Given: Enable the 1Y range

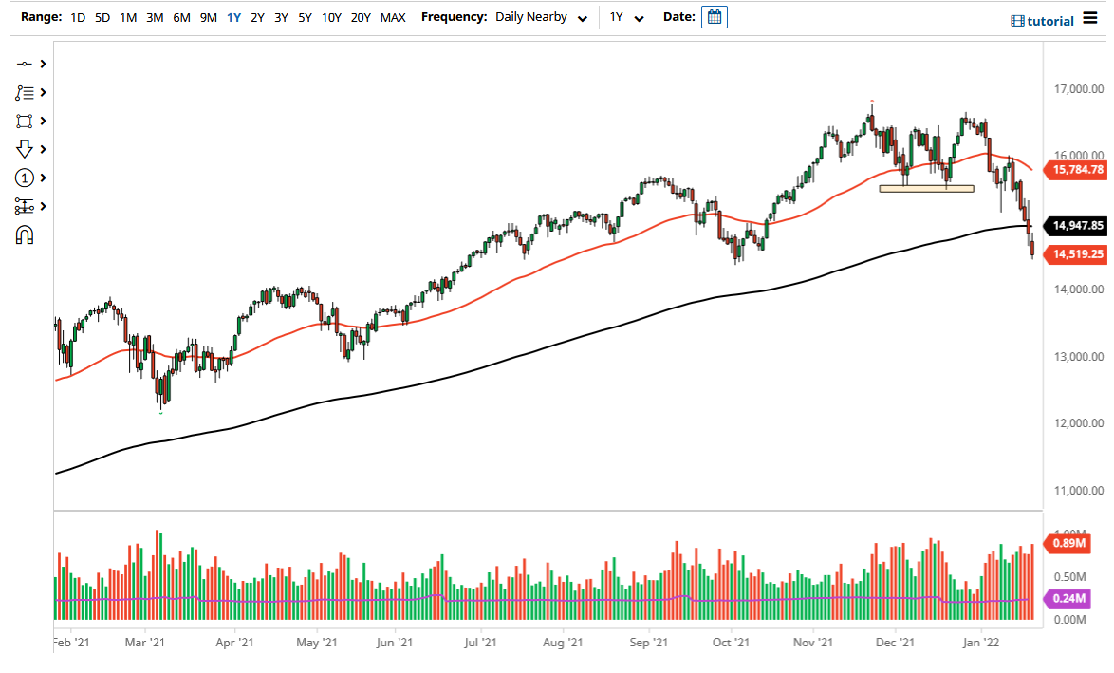Looking at the screenshot, I should tap(233, 16).
